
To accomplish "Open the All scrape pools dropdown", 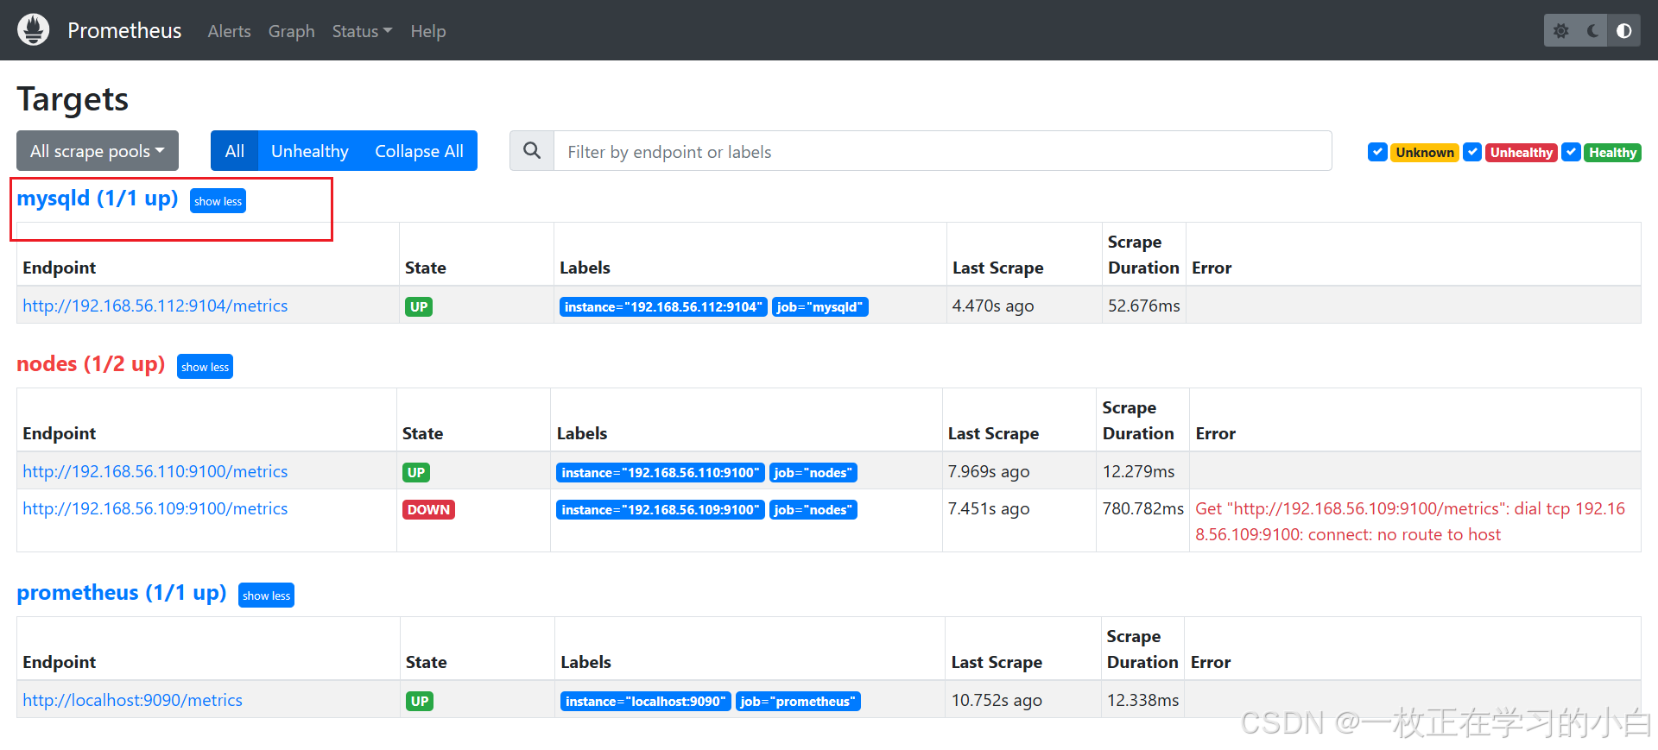I will (x=98, y=151).
